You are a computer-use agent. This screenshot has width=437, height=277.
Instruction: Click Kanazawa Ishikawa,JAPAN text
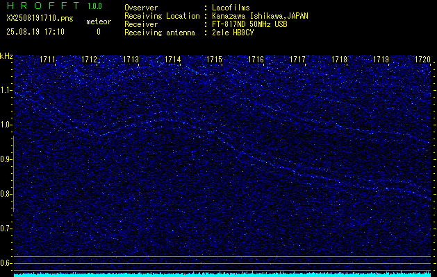click(x=260, y=16)
